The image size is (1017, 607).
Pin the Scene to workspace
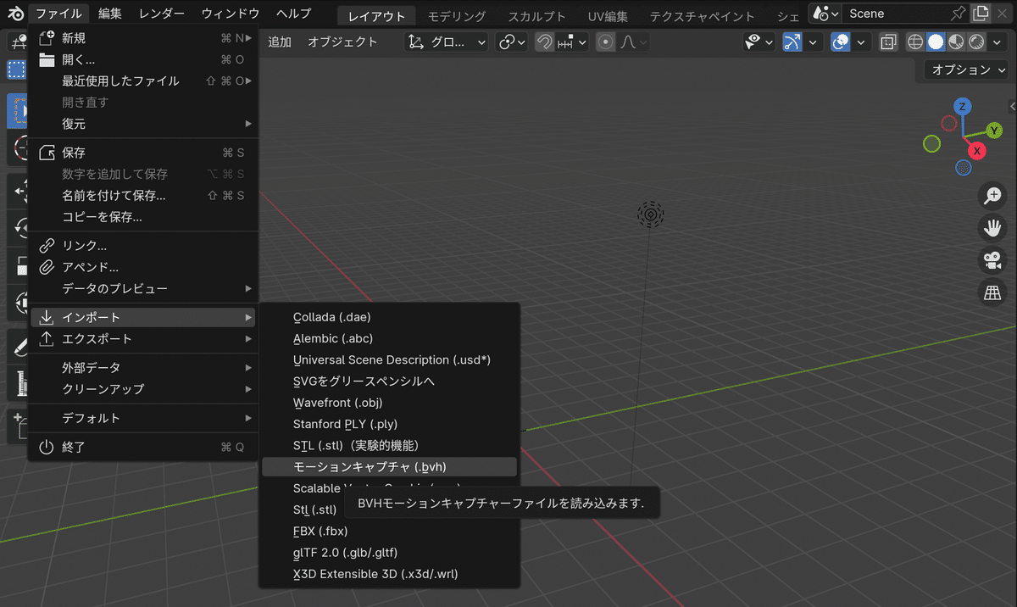[x=958, y=14]
